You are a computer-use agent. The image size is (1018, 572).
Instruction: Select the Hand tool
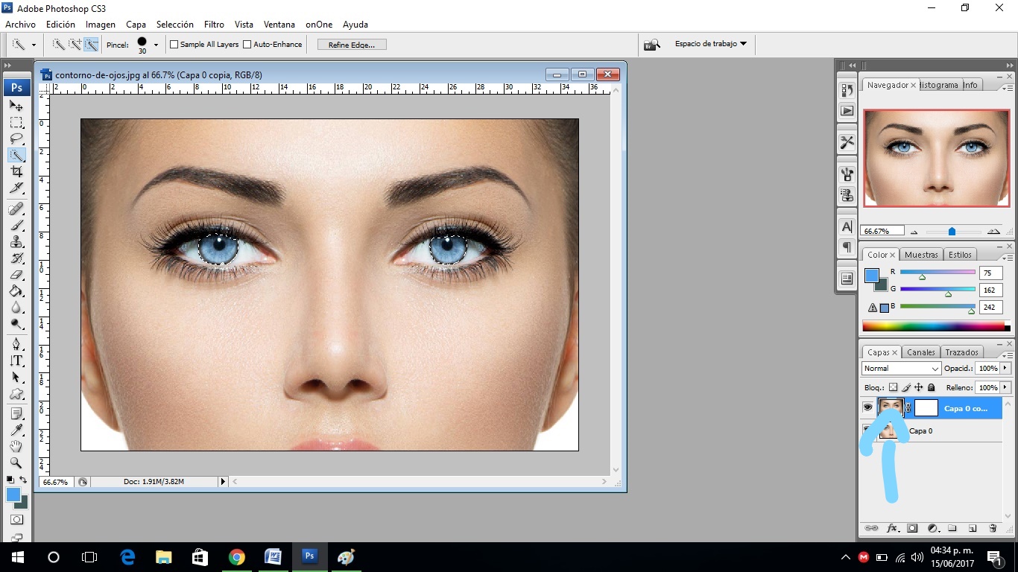(16, 446)
